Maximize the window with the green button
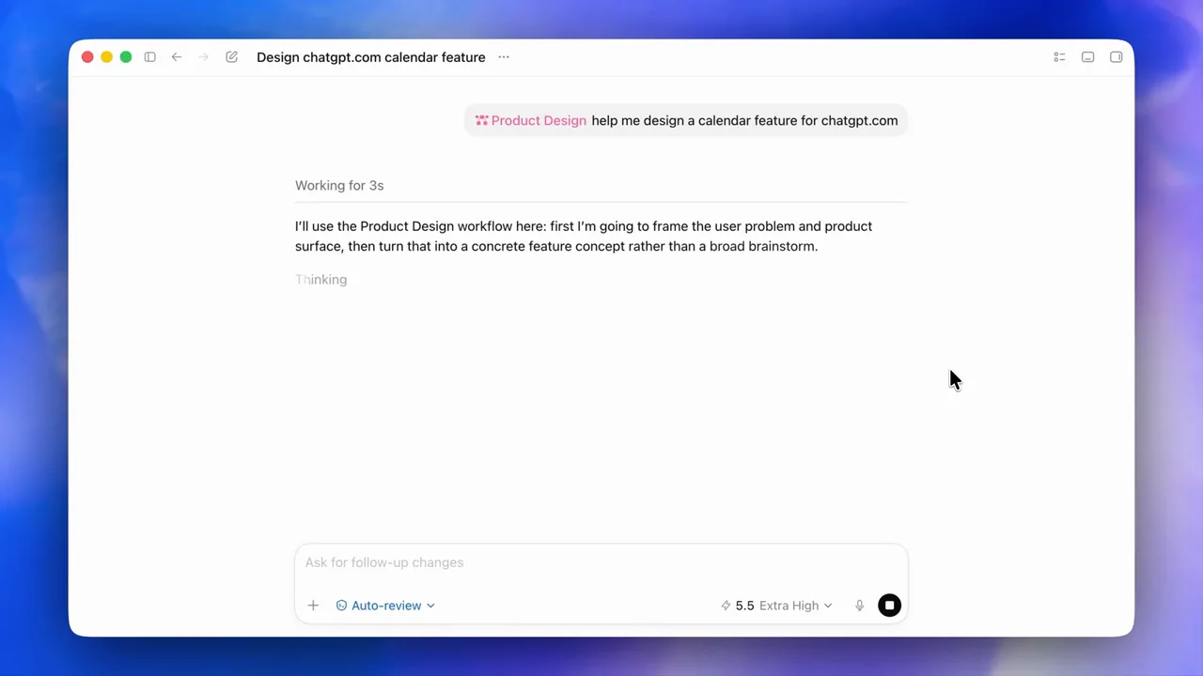 click(x=126, y=57)
